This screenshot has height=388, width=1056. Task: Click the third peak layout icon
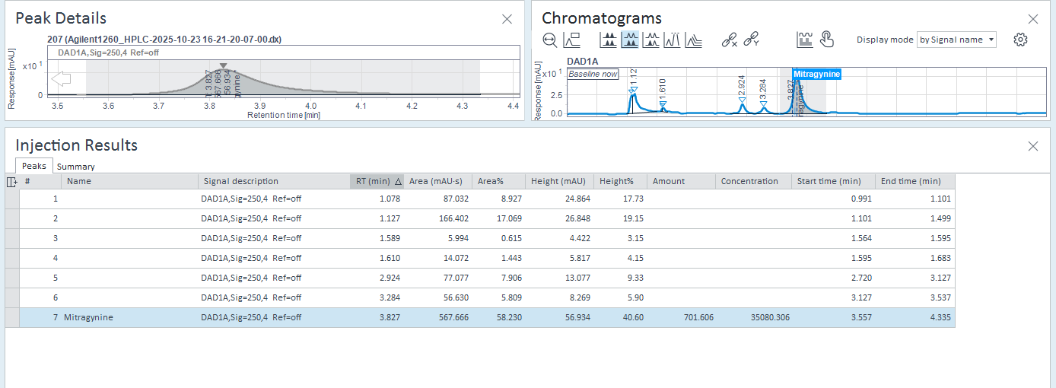[x=651, y=40]
